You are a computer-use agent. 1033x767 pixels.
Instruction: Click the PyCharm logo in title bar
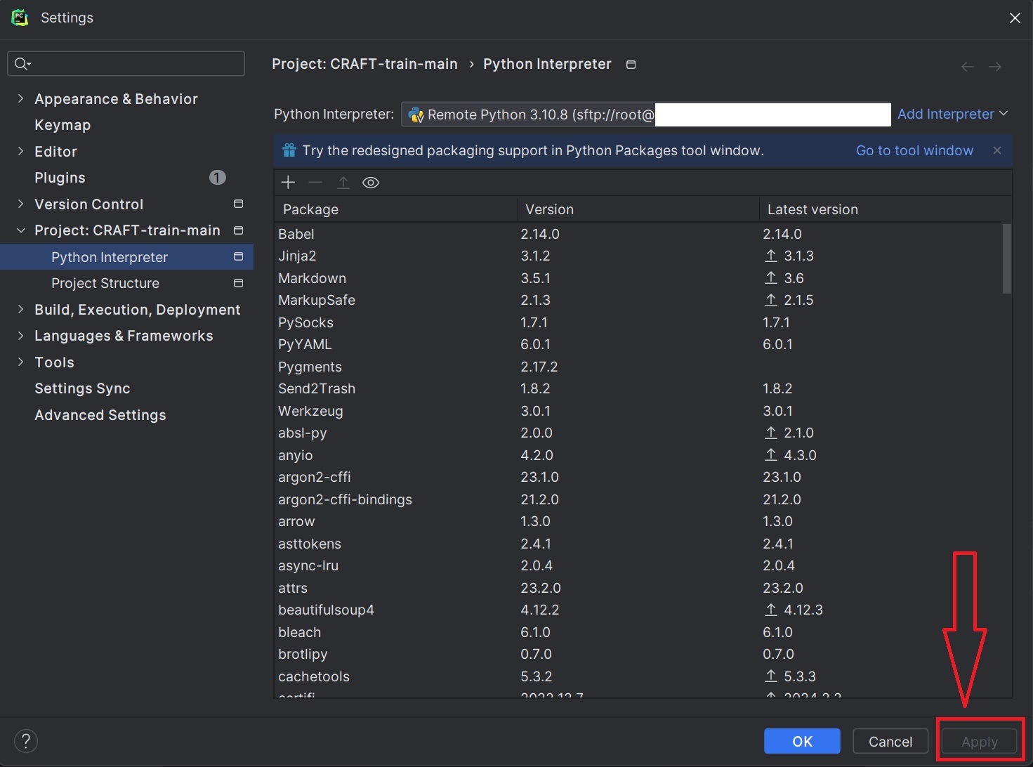[x=20, y=18]
